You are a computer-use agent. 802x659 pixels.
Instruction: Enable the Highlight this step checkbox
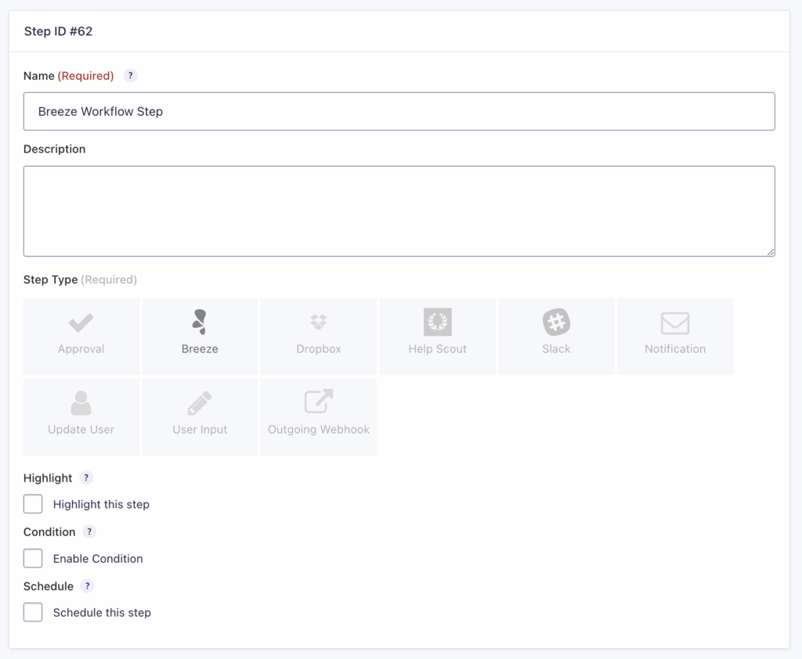pyautogui.click(x=33, y=504)
